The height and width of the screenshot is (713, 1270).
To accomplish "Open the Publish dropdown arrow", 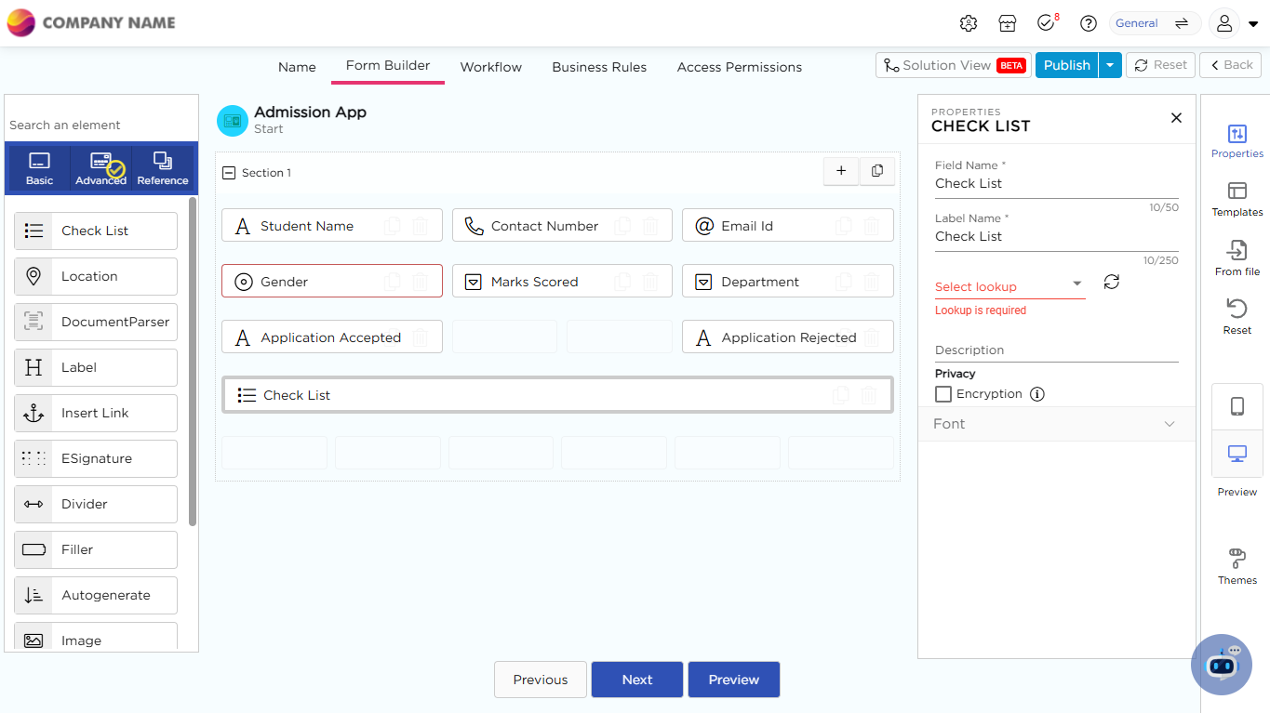I will 1110,65.
